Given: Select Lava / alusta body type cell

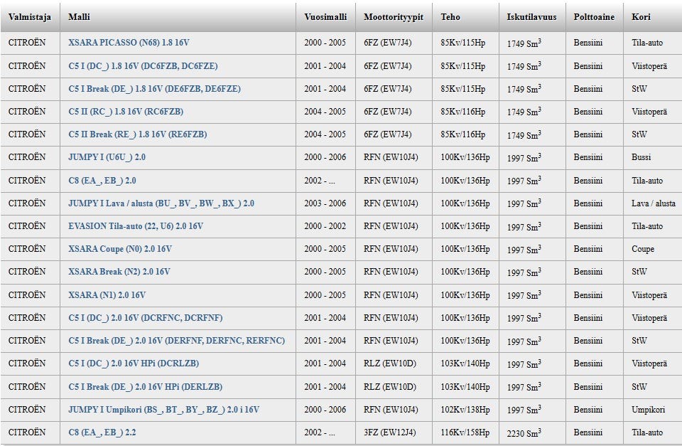Looking at the screenshot, I should 654,203.
